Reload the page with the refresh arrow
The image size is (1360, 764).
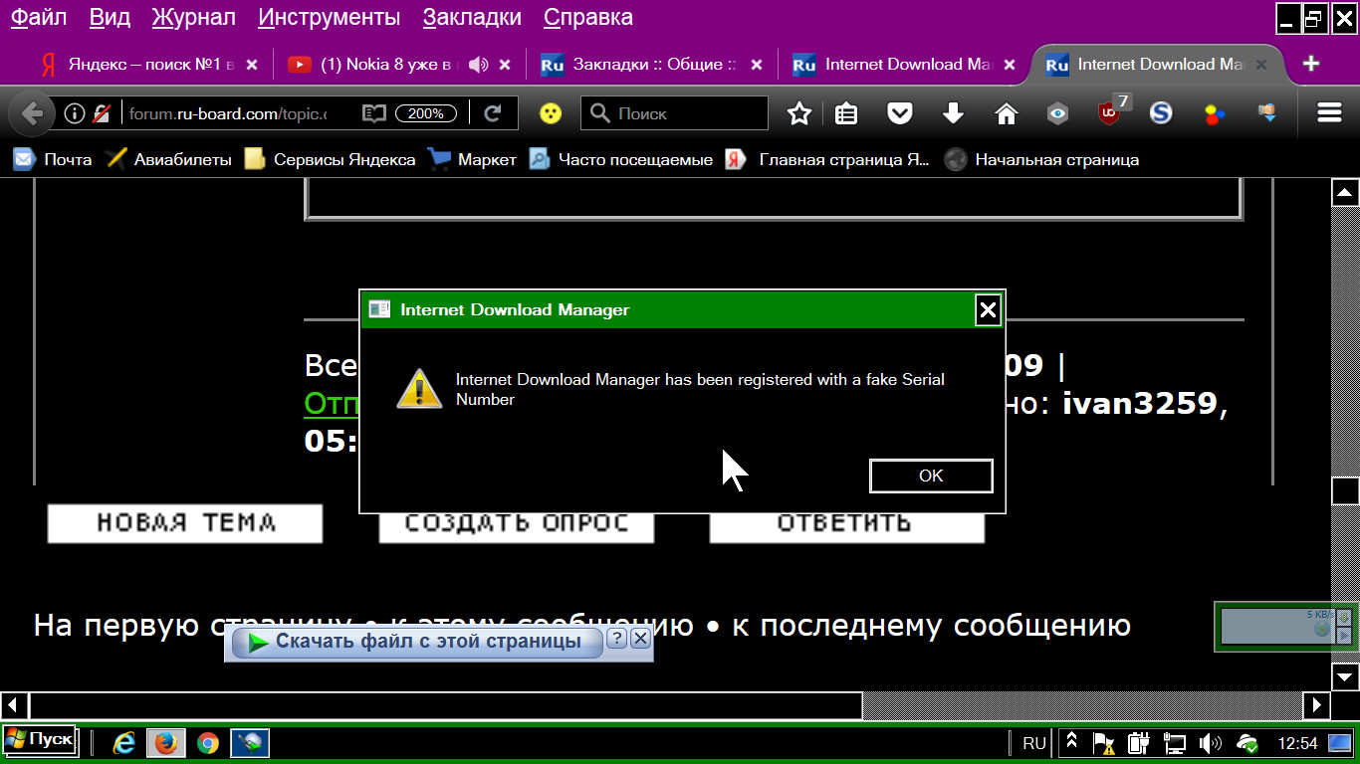pos(492,113)
